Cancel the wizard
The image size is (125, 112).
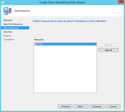click(x=113, y=107)
